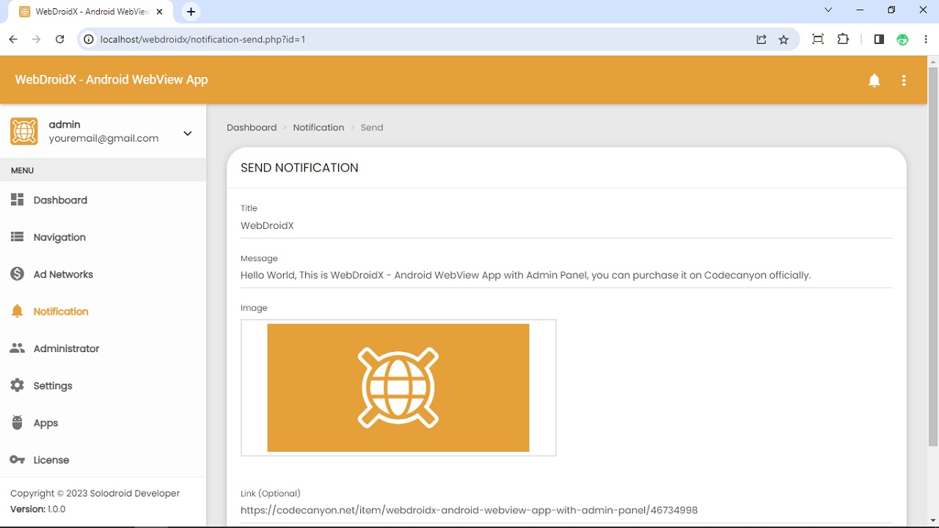Open the tab search chevron in the title bar
Image resolution: width=939 pixels, height=528 pixels.
pyautogui.click(x=828, y=10)
